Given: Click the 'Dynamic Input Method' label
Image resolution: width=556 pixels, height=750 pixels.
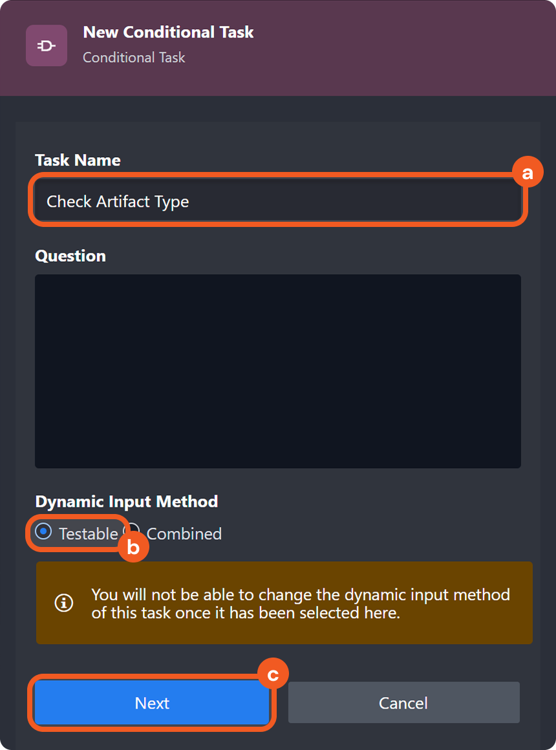Looking at the screenshot, I should 126,502.
